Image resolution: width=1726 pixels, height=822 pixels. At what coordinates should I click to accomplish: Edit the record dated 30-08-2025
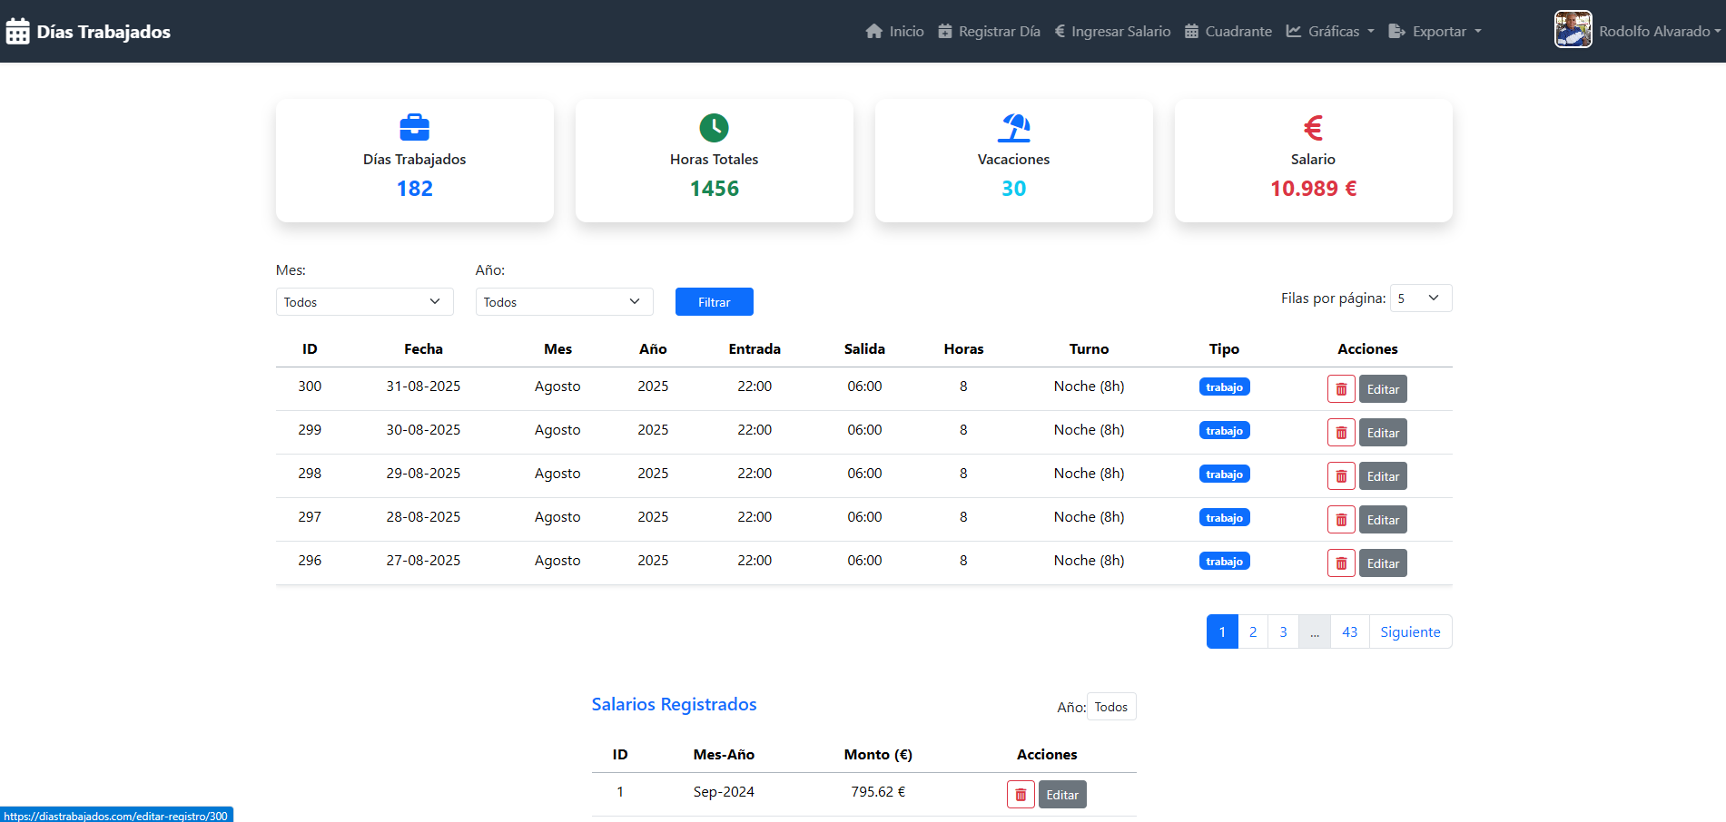[1382, 433]
